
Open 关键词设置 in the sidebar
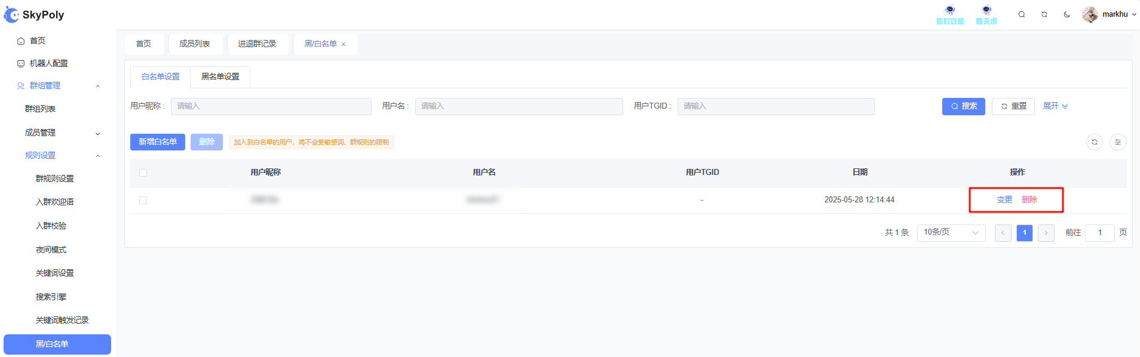tap(55, 273)
